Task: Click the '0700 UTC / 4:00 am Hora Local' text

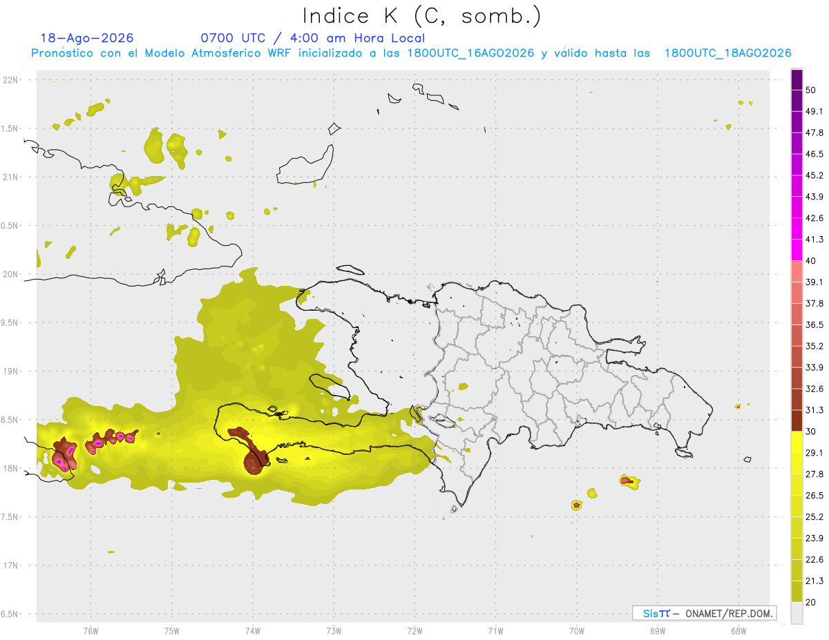Action: (312, 38)
